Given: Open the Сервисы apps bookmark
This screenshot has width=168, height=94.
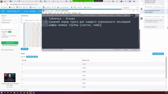Looking at the screenshot, I should click(x=4, y=7).
